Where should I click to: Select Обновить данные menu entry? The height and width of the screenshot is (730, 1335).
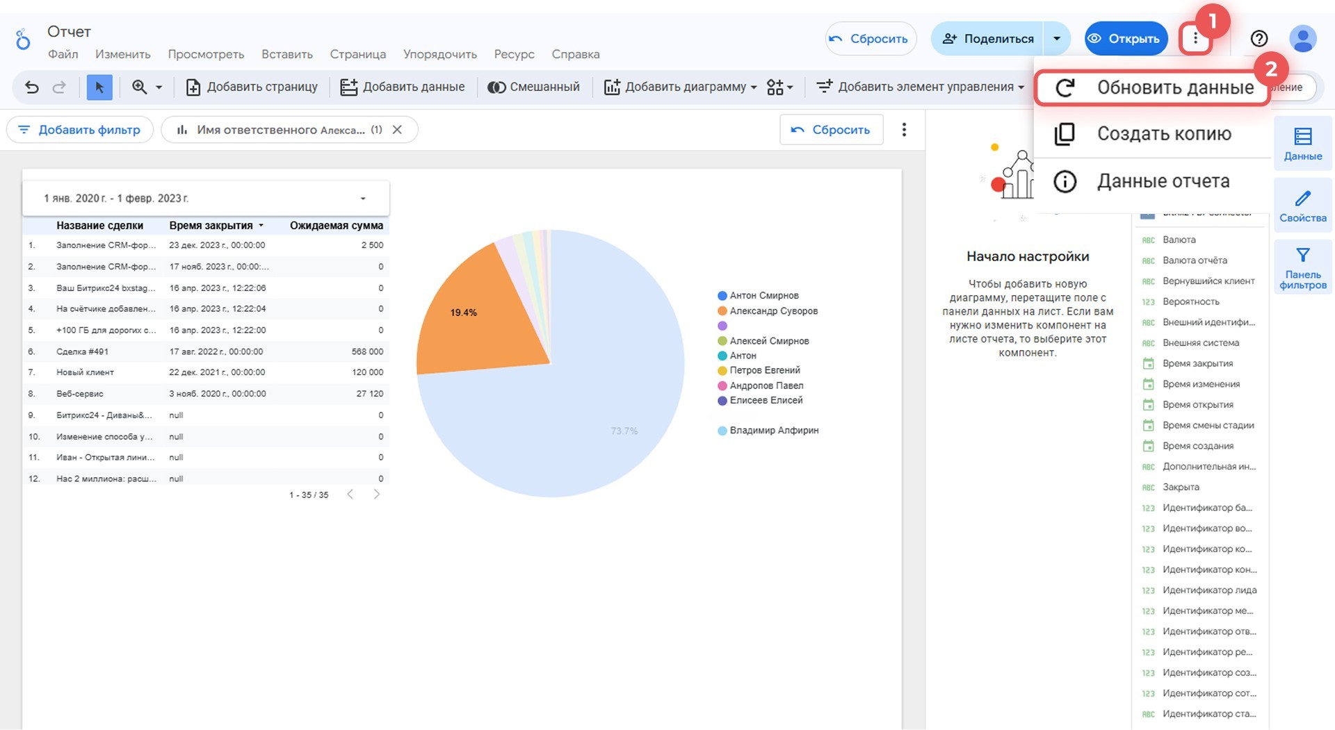tap(1152, 88)
